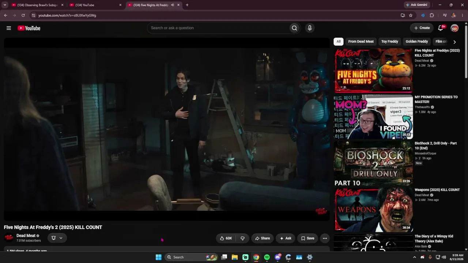Reload the current page

[23, 15]
